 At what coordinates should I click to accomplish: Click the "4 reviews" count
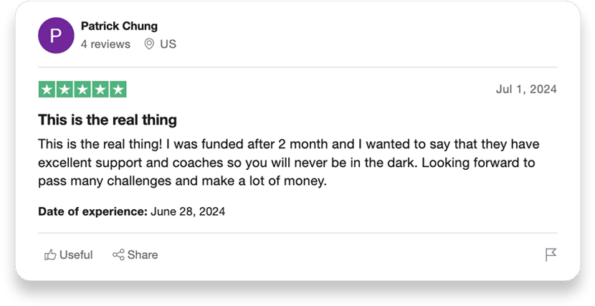[105, 44]
